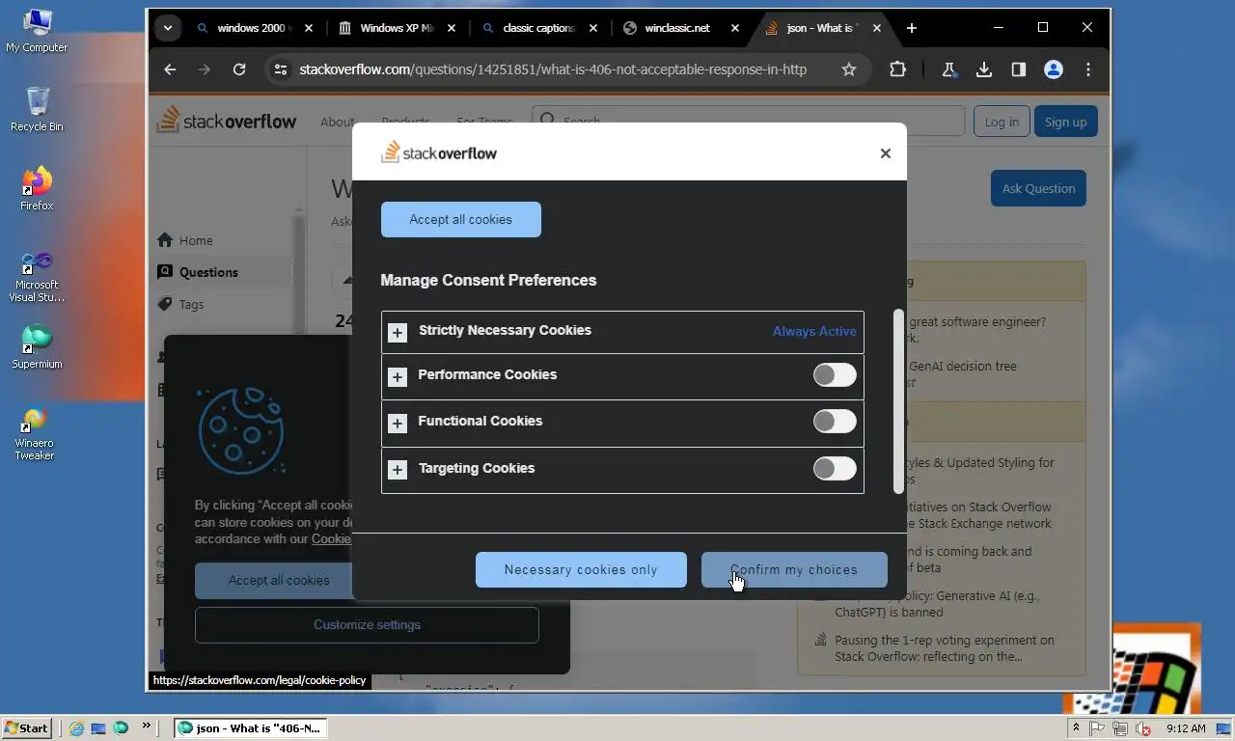The image size is (1235, 741).
Task: Expand Strictly Necessary Cookies section
Action: coord(397,332)
